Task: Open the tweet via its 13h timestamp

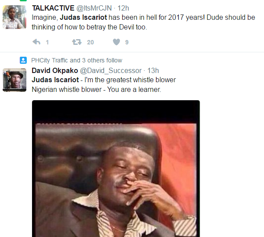Action: (153, 70)
